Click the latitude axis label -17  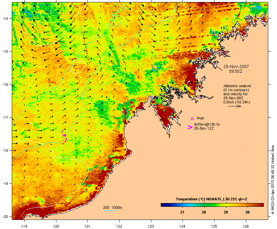(5, 117)
